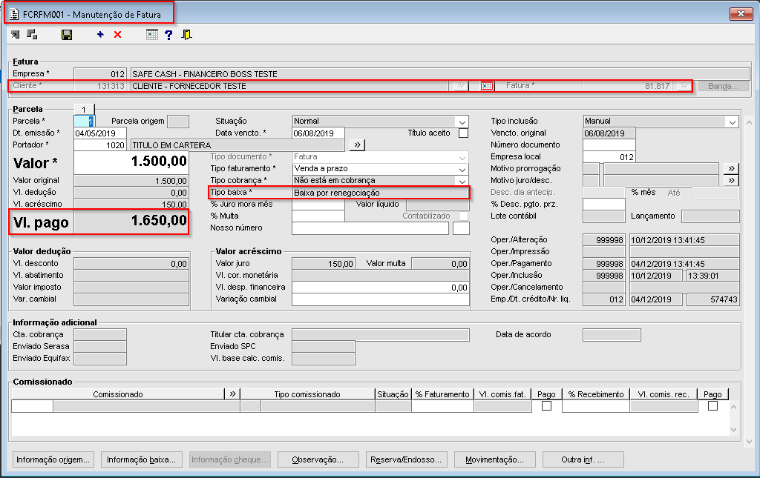Click the lookup button beside the Cliente name
The width and height of the screenshot is (760, 478).
(x=460, y=86)
